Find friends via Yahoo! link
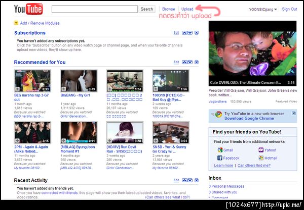This screenshot has height=210, width=304. [x=270, y=150]
